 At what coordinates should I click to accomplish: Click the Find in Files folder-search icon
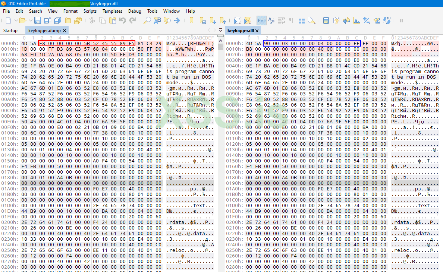167,20
